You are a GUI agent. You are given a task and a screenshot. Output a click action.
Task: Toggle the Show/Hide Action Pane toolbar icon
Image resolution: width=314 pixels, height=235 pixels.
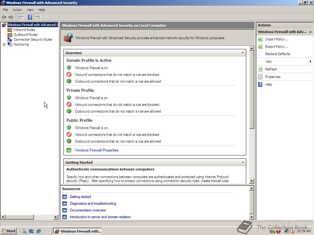[37, 17]
